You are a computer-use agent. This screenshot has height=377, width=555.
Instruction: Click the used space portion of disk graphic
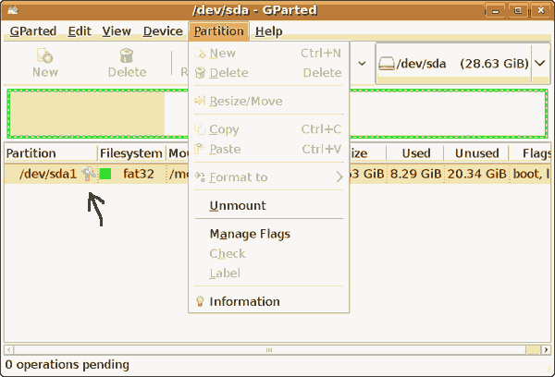pos(87,114)
